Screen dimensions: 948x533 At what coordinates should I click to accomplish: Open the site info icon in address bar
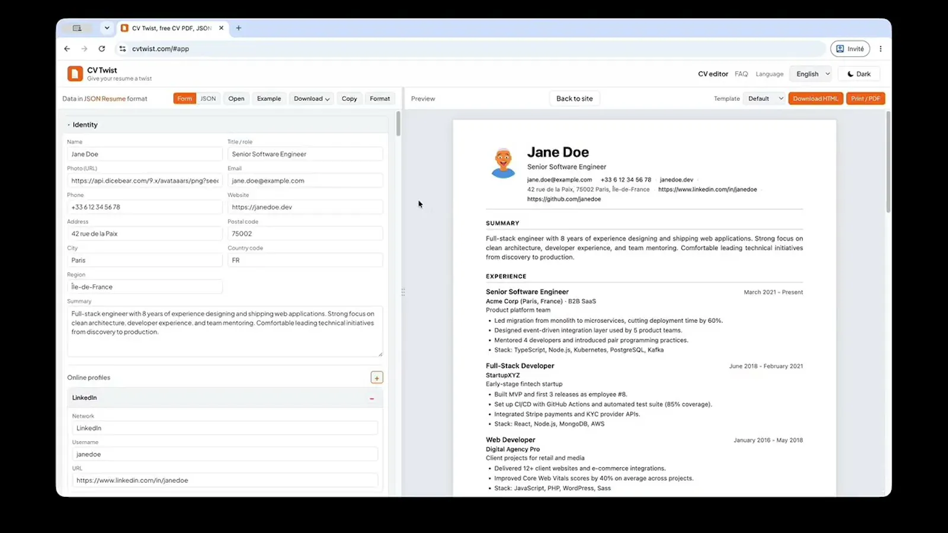123,49
